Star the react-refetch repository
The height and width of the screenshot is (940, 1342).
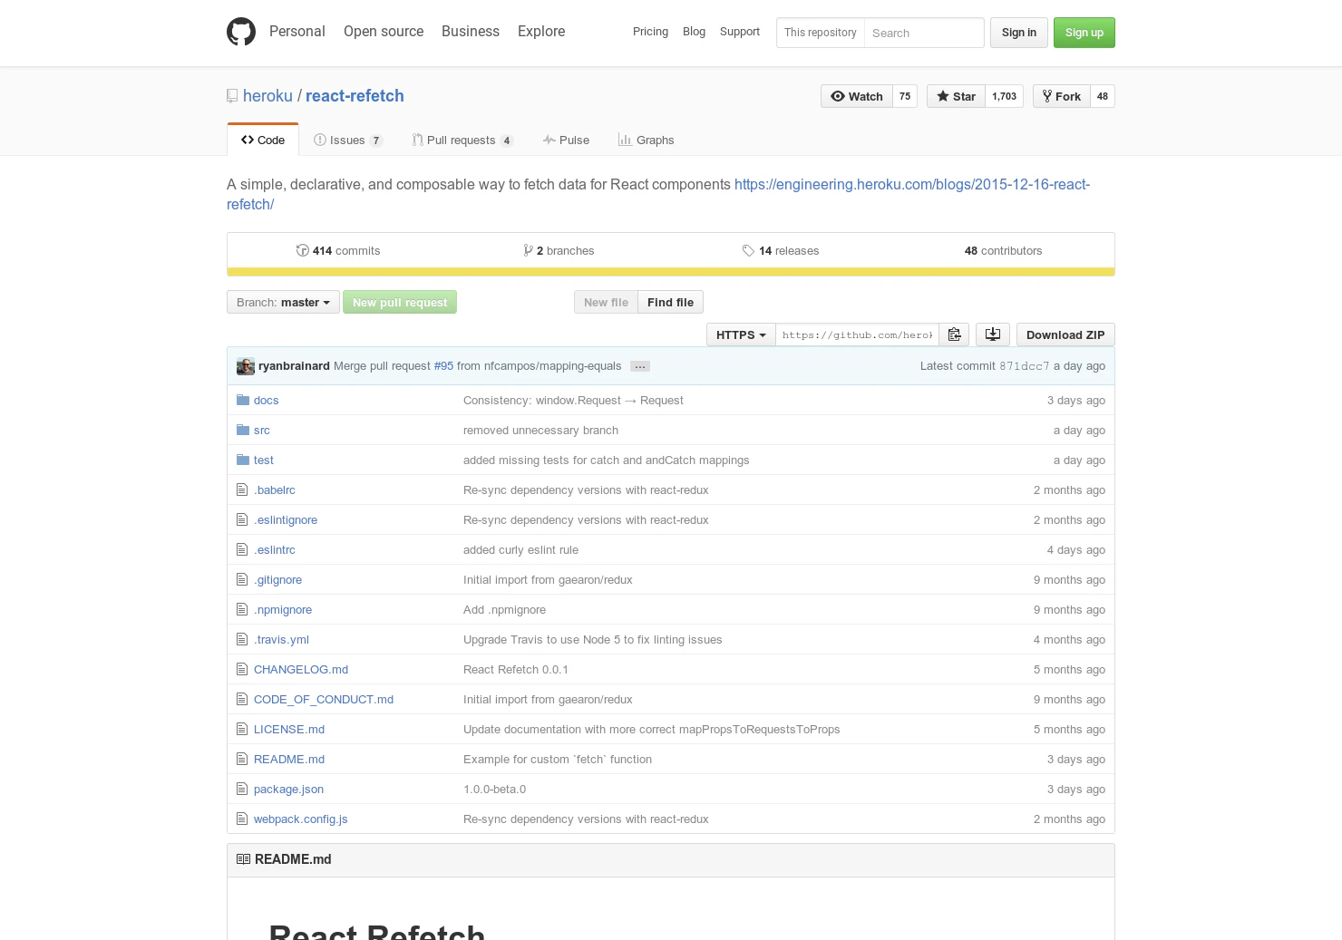tap(955, 96)
